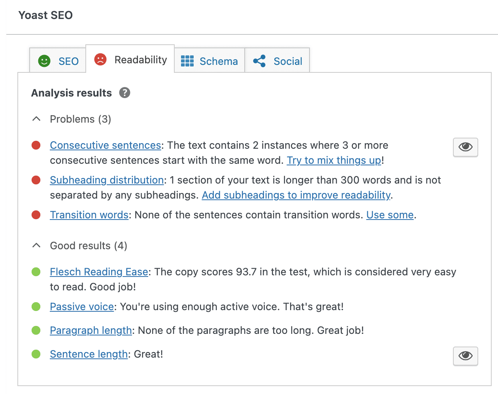The height and width of the screenshot is (394, 498).
Task: Click "Add subheadings to improve readability" link
Action: [296, 195]
